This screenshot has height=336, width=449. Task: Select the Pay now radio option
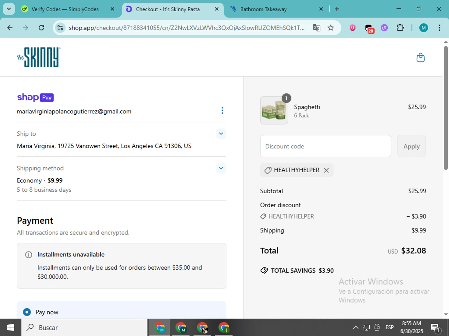click(x=27, y=312)
